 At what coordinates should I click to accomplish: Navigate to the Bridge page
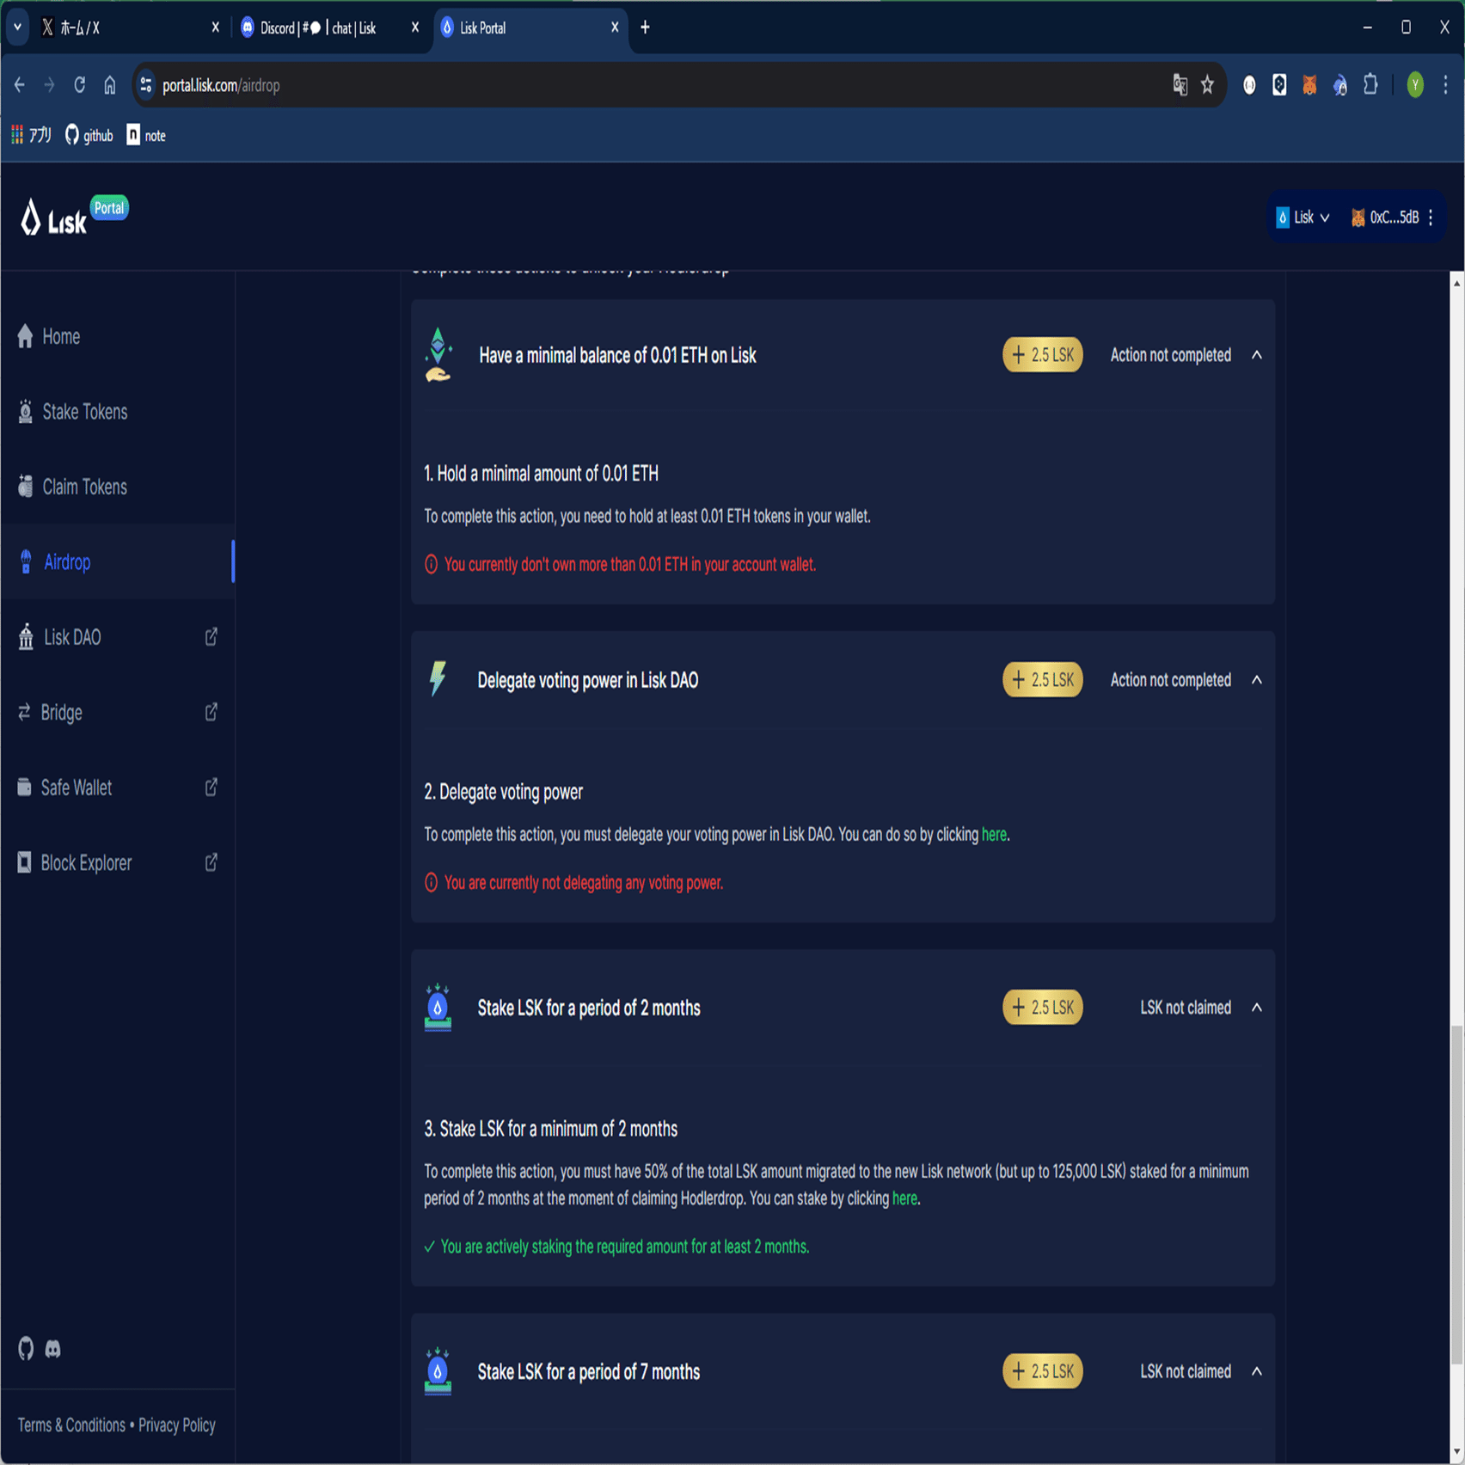(62, 712)
